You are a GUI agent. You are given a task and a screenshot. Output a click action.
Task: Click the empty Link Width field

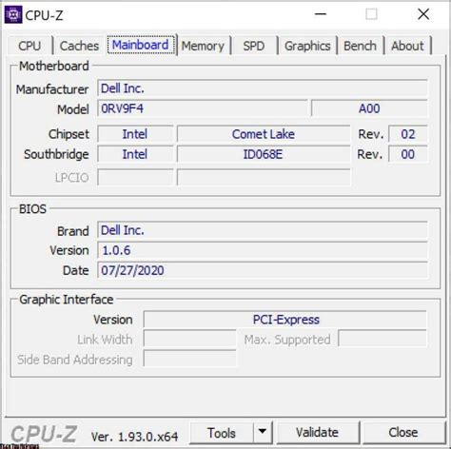(x=189, y=340)
